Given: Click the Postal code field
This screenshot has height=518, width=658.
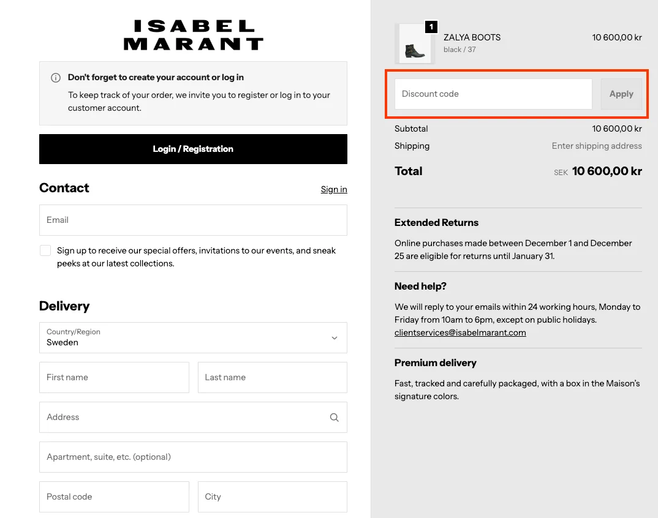Looking at the screenshot, I should click(x=114, y=497).
